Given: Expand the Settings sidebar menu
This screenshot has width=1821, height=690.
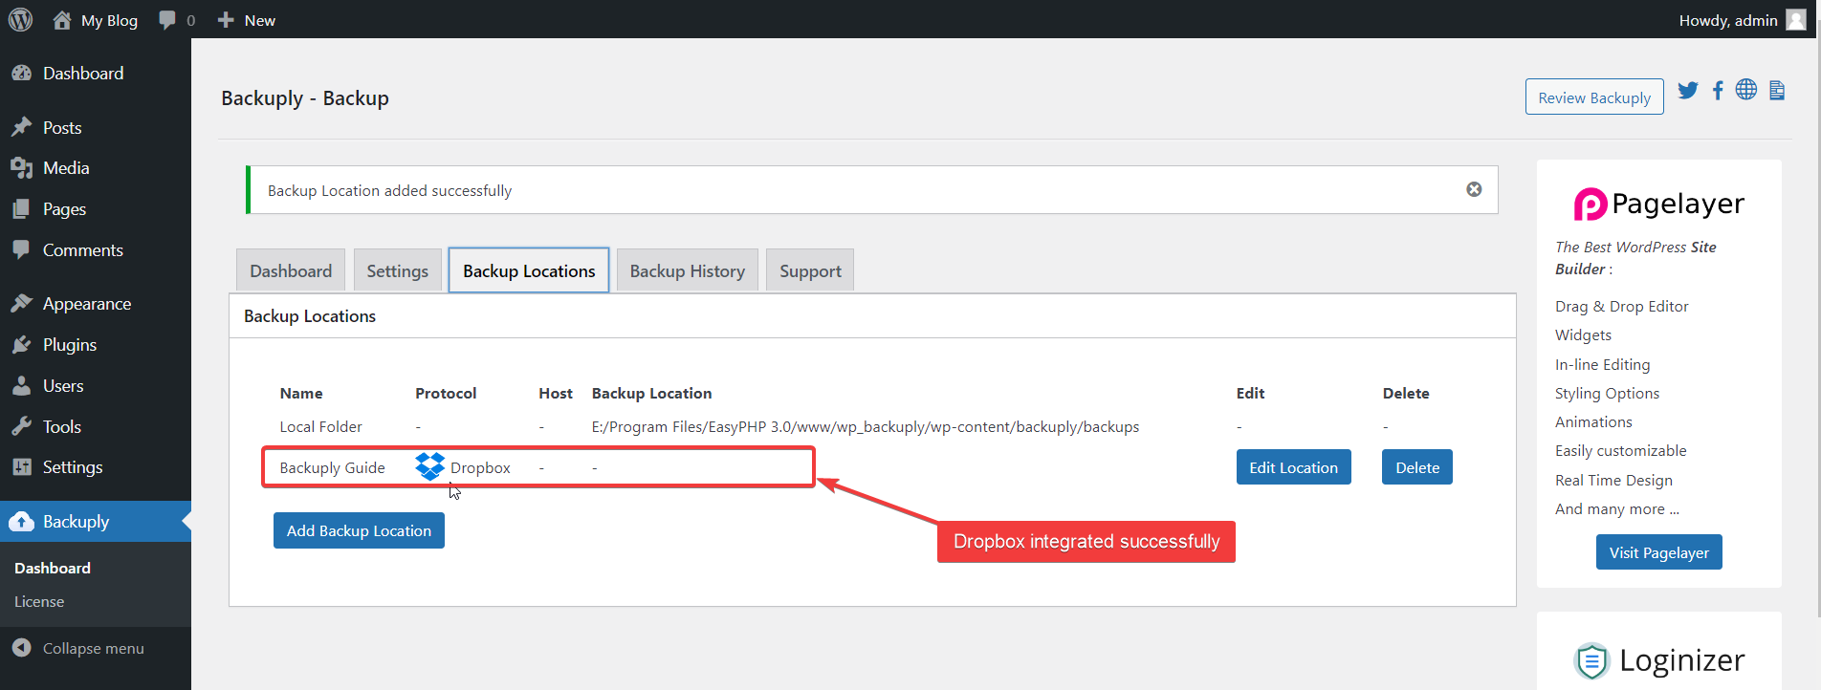Looking at the screenshot, I should coord(73,467).
